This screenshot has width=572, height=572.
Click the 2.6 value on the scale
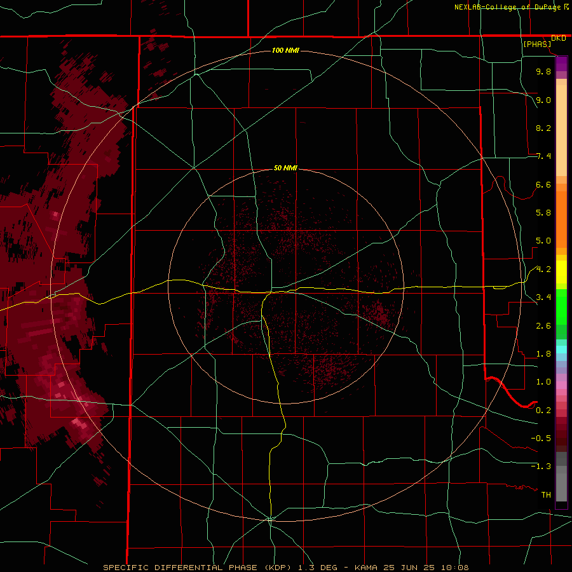(x=543, y=326)
